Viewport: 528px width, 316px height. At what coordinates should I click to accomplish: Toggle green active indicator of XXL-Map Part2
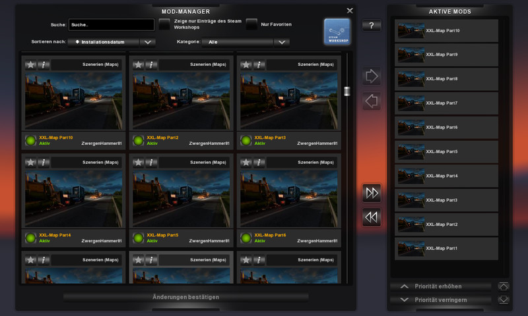coord(139,140)
